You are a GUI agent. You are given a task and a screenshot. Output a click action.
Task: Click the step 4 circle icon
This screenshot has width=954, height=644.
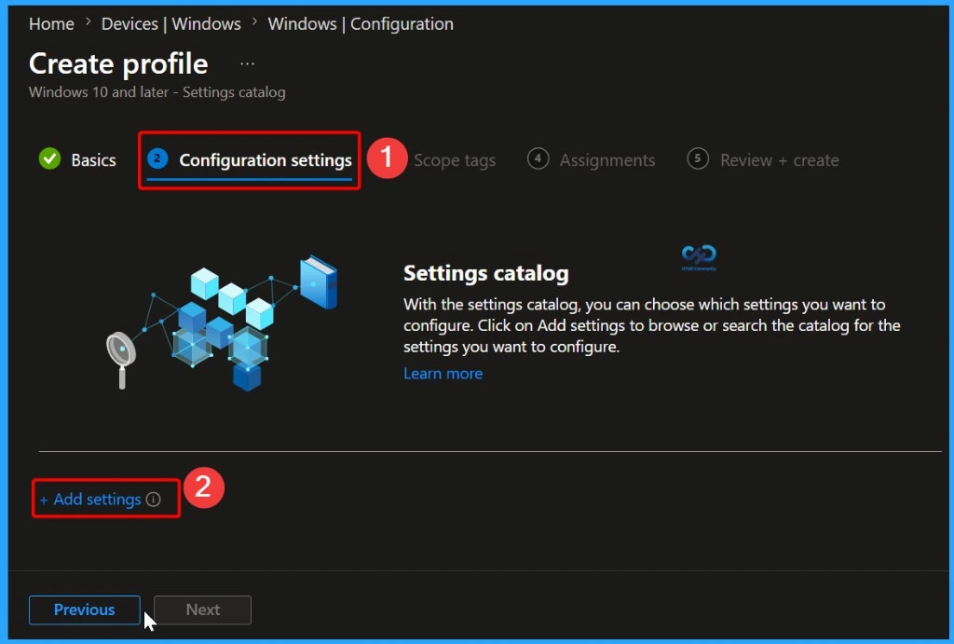click(538, 158)
